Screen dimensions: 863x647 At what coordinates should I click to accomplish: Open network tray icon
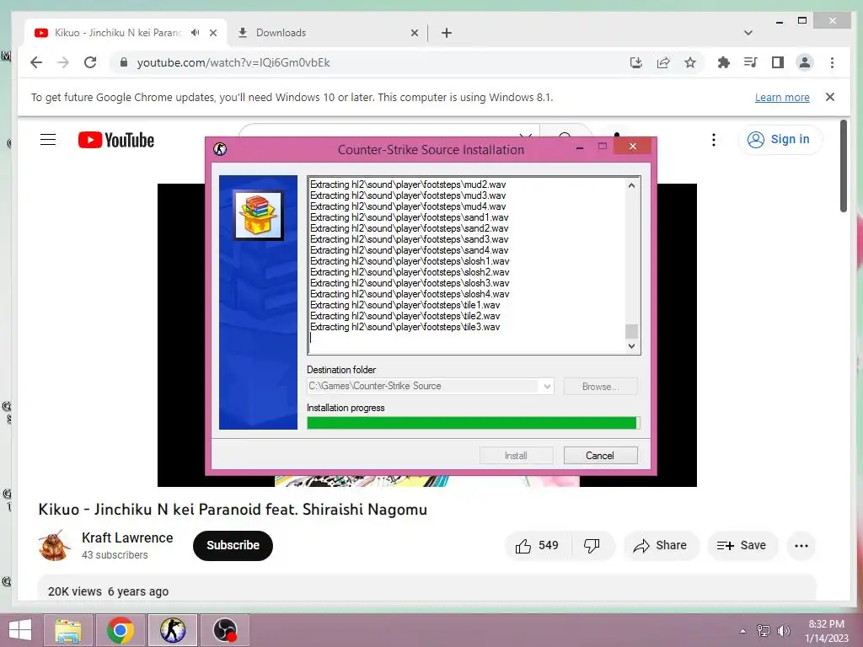point(764,631)
